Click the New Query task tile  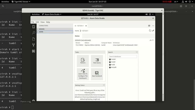97,61
